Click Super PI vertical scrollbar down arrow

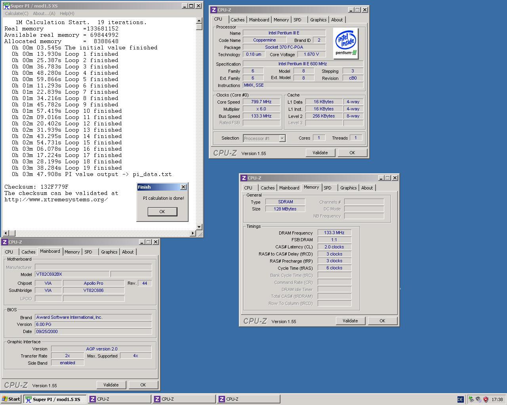199,227
